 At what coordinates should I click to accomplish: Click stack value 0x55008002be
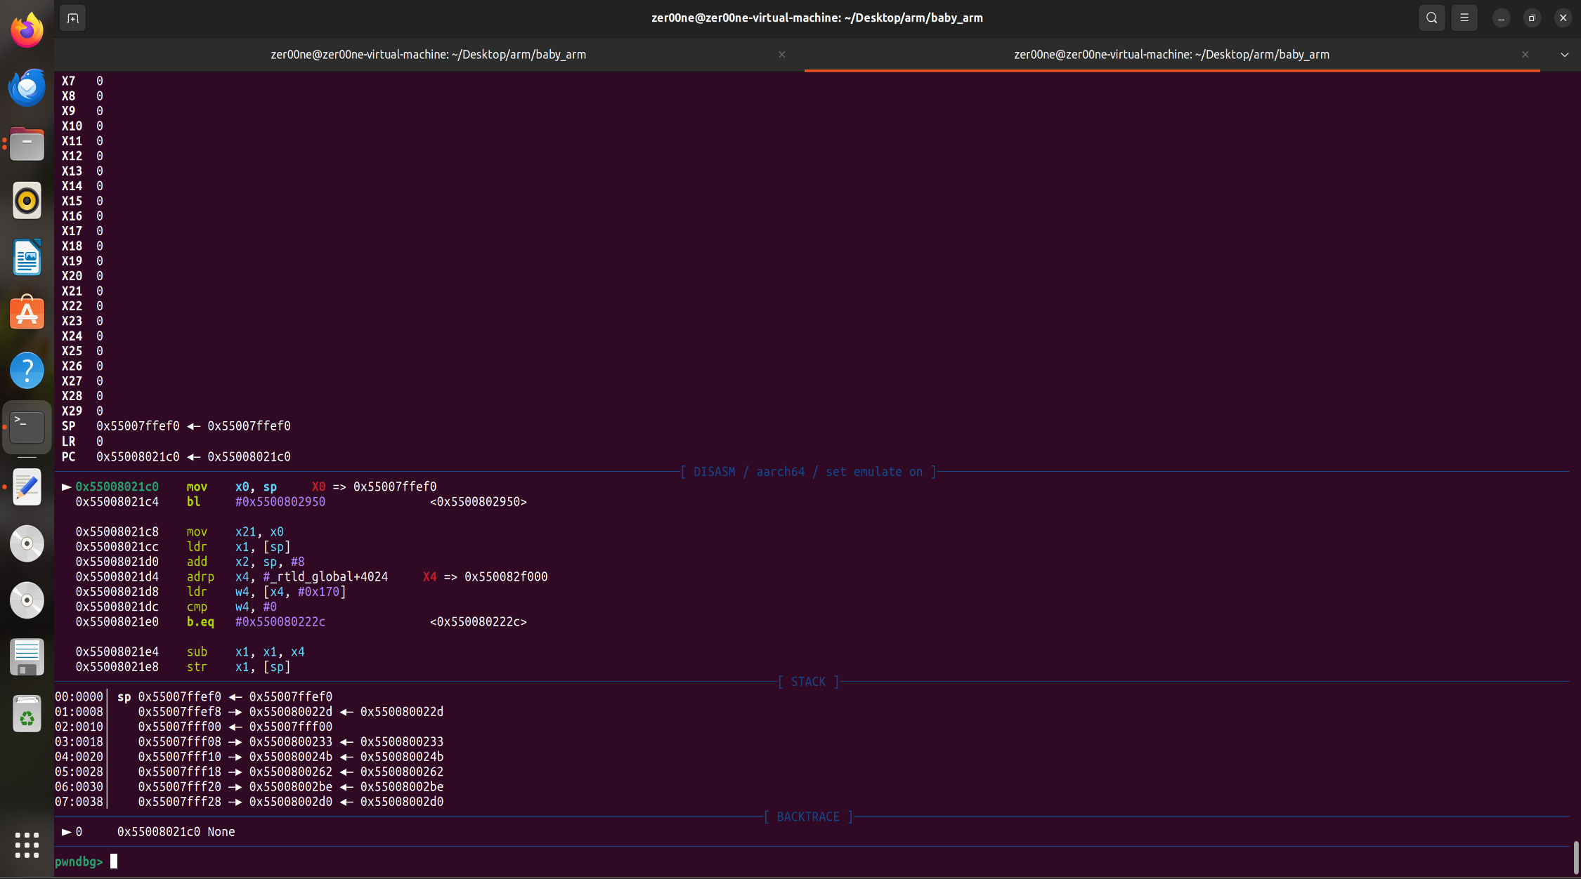coord(291,787)
